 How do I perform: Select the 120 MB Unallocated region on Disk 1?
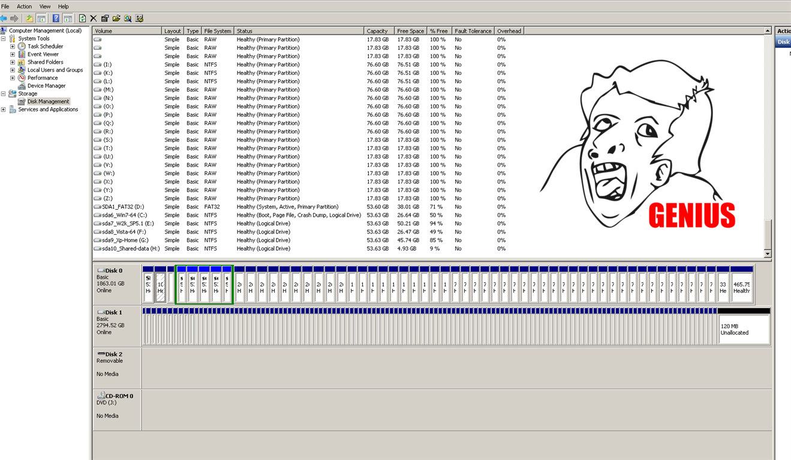744,326
